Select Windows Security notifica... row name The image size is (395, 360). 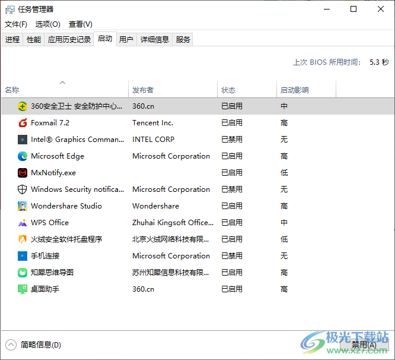coord(77,190)
